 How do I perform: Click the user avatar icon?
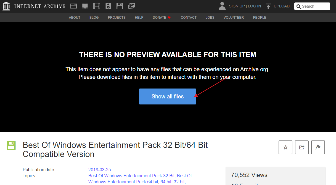click(222, 6)
